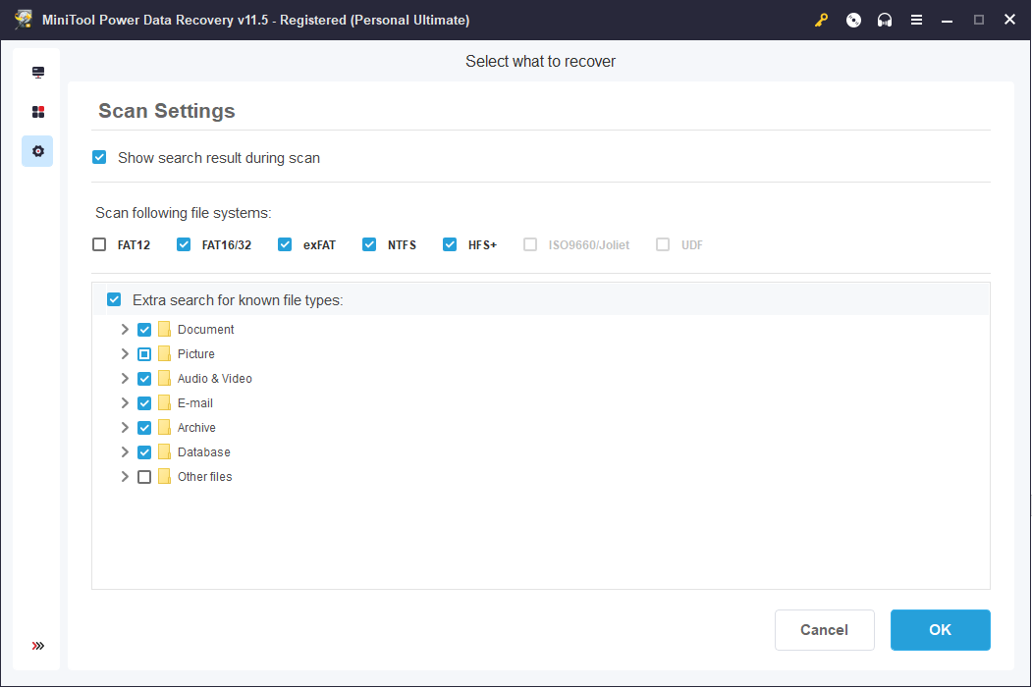
Task: Minimize the MiniTool window
Action: (x=948, y=21)
